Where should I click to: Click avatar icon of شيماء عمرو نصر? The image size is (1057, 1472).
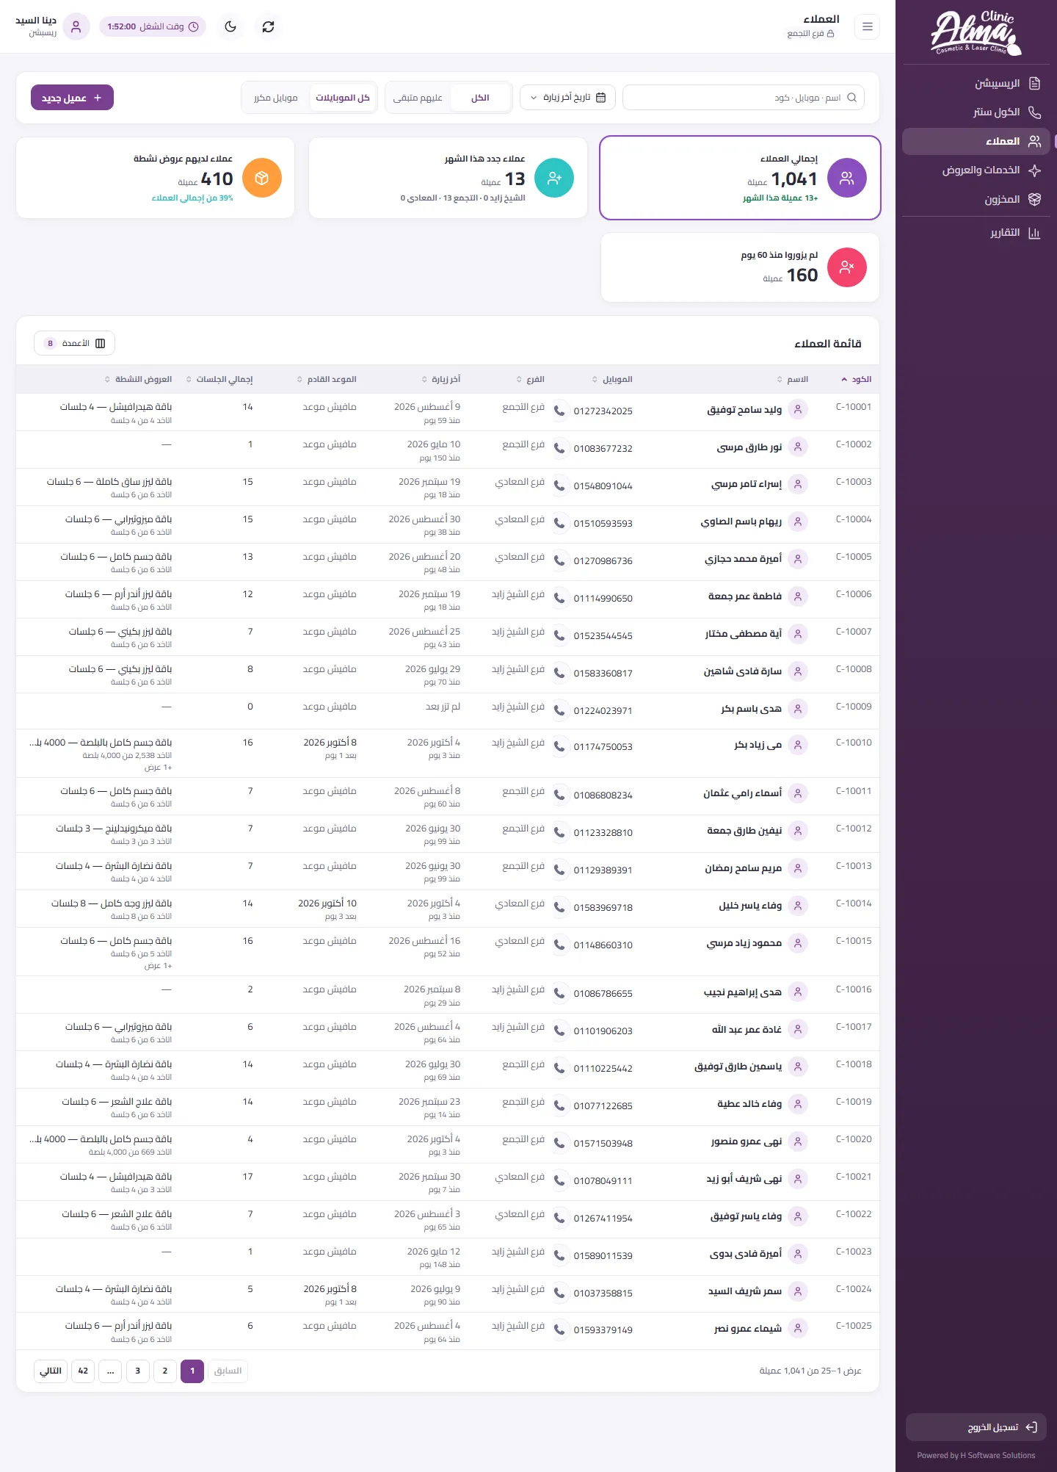coord(798,1328)
